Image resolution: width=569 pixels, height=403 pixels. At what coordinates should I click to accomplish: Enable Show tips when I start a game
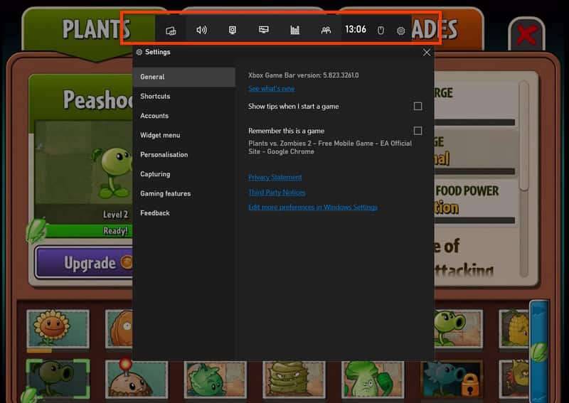(418, 107)
